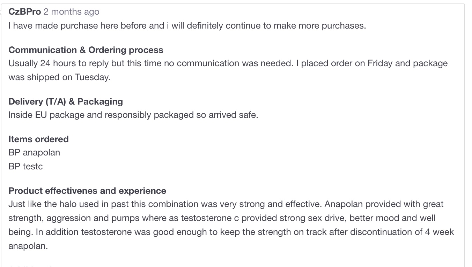Click the "Inside EU package" sentence
Image resolution: width=472 pixels, height=267 pixels.
tap(133, 115)
